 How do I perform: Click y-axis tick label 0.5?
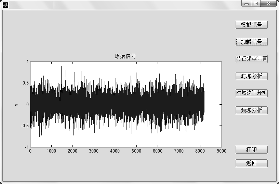[25, 83]
